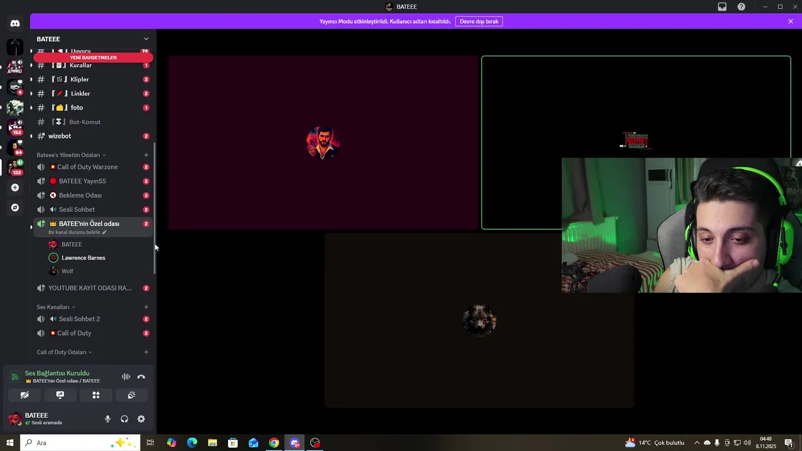802x451 pixels.
Task: Open the server discovery compass icon
Action: pyautogui.click(x=15, y=207)
